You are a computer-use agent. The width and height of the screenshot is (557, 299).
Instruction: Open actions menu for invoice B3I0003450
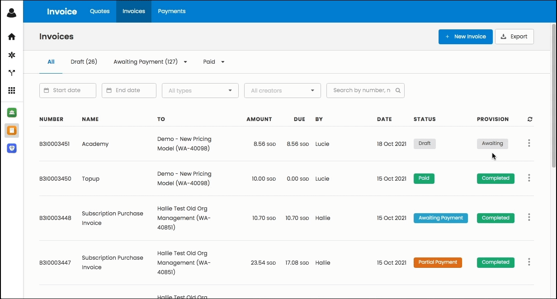point(529,178)
